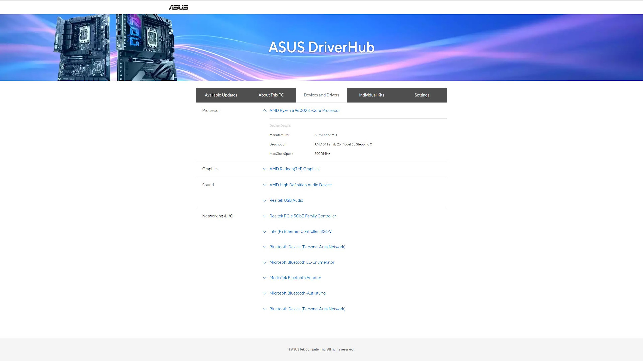Expand Realtek USB Audio chevron arrow
Viewport: 643px width, 361px height.
pos(264,200)
